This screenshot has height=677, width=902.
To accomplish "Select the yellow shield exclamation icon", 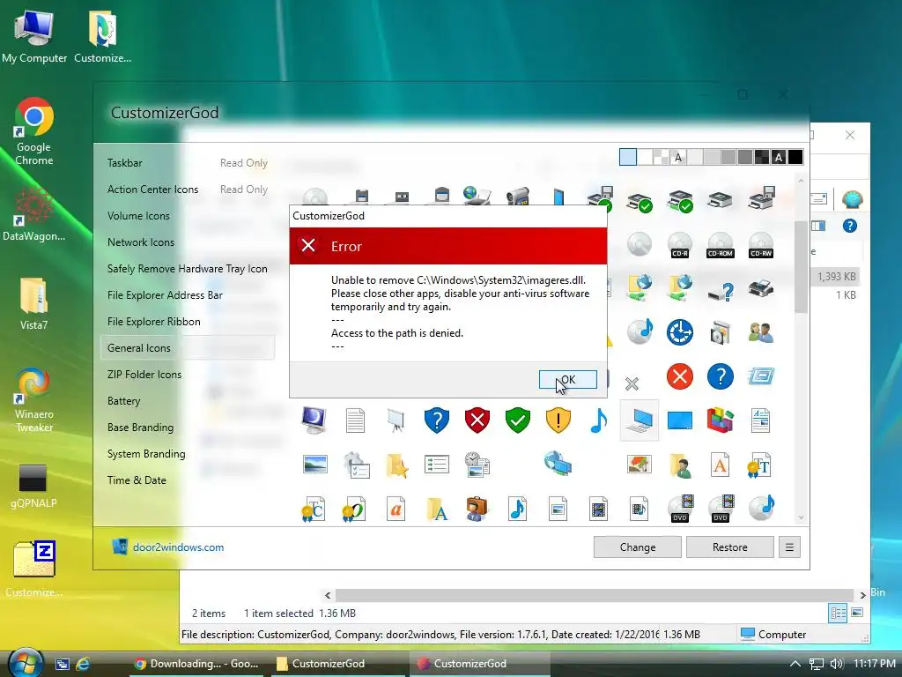I will pos(558,420).
